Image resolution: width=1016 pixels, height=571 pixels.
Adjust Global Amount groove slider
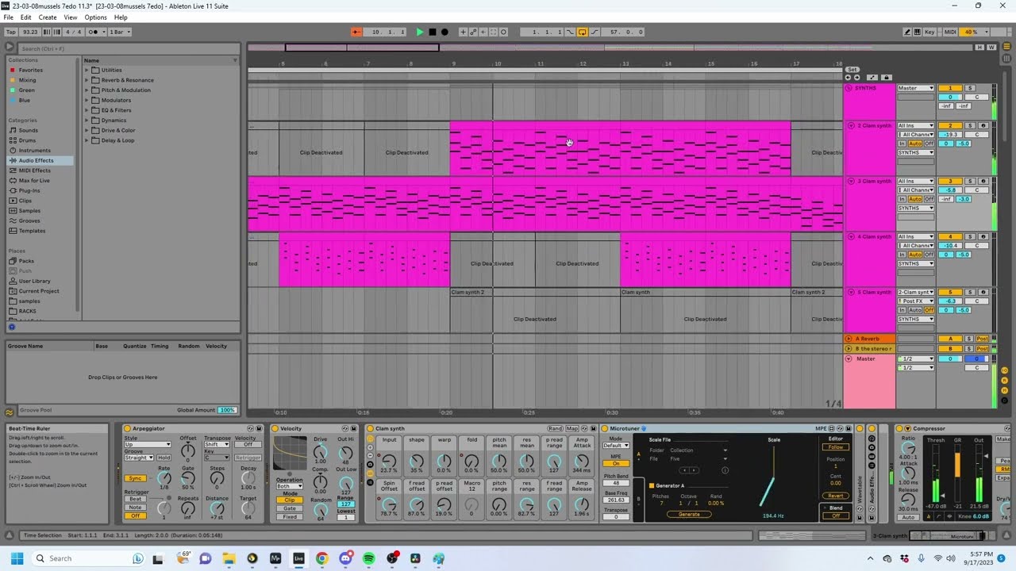[228, 410]
